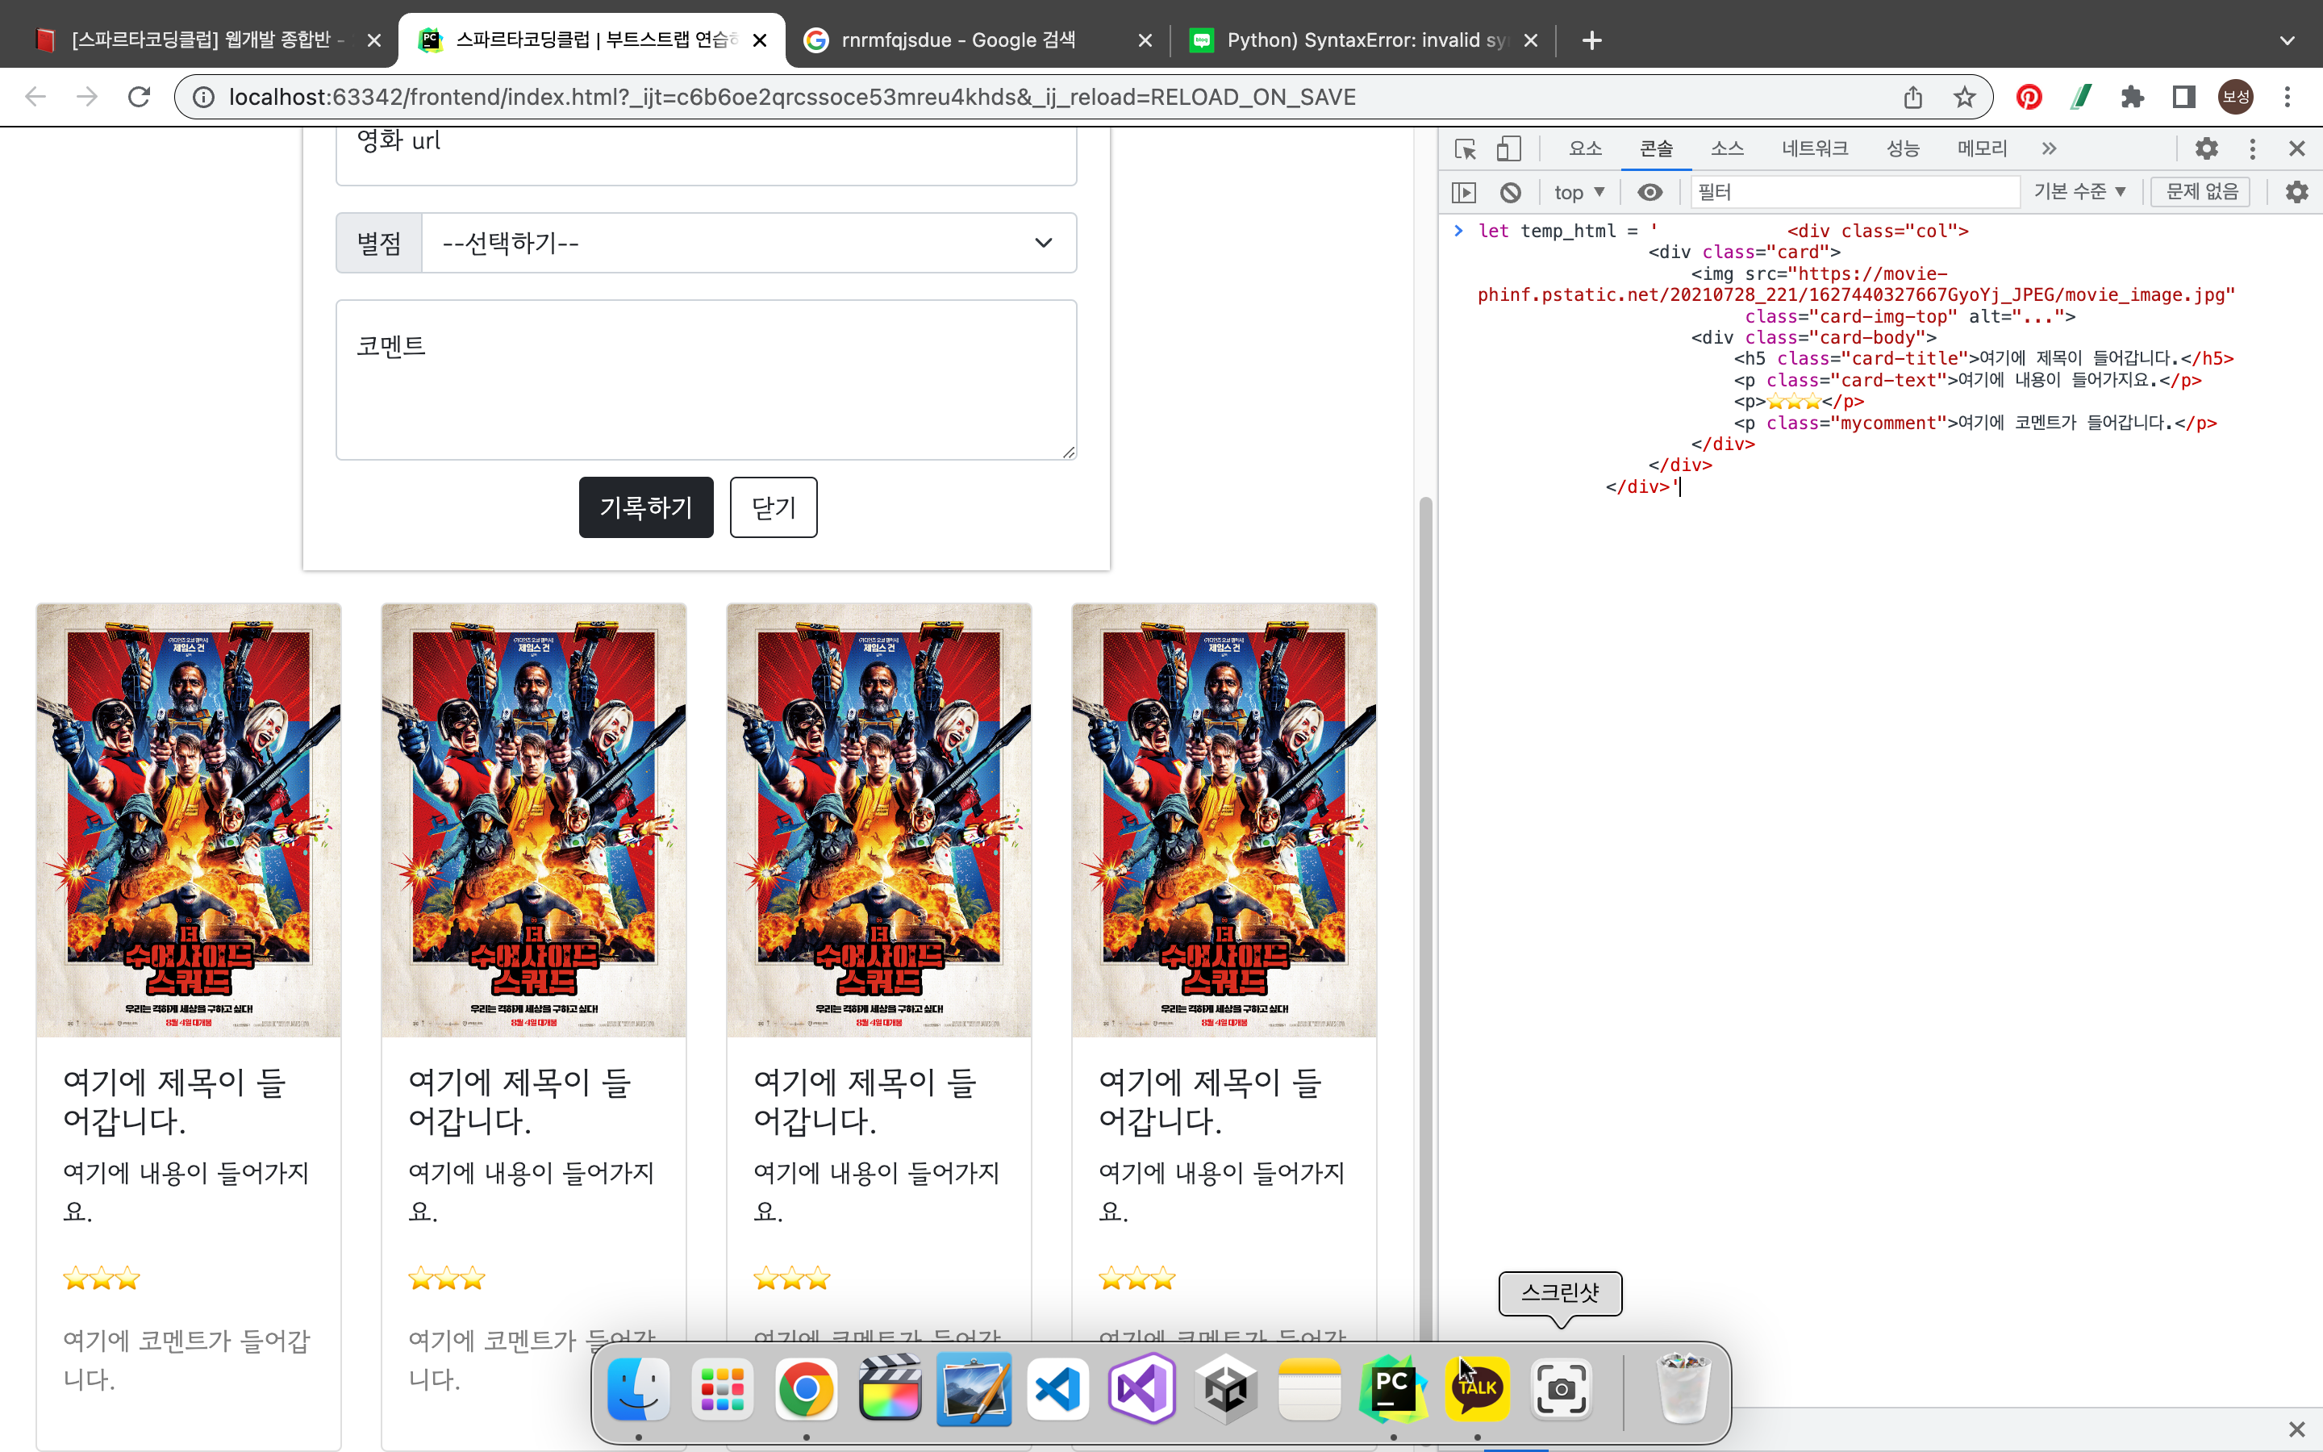The width and height of the screenshot is (2323, 1452).
Task: Open Launchpad from the dock
Action: 722,1388
